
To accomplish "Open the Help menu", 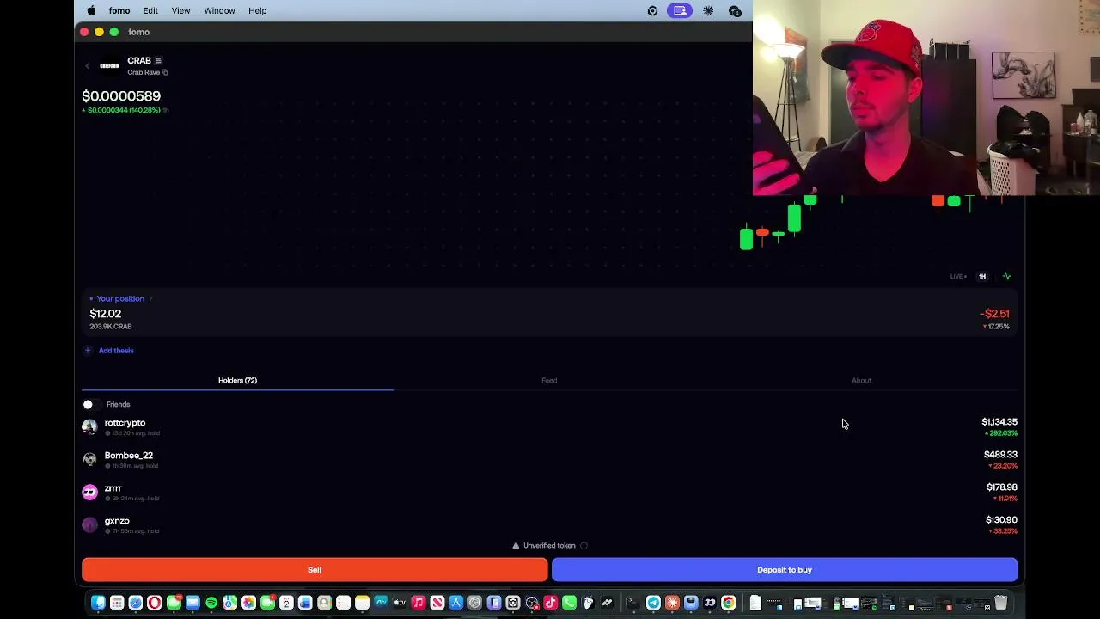I will click(x=257, y=11).
